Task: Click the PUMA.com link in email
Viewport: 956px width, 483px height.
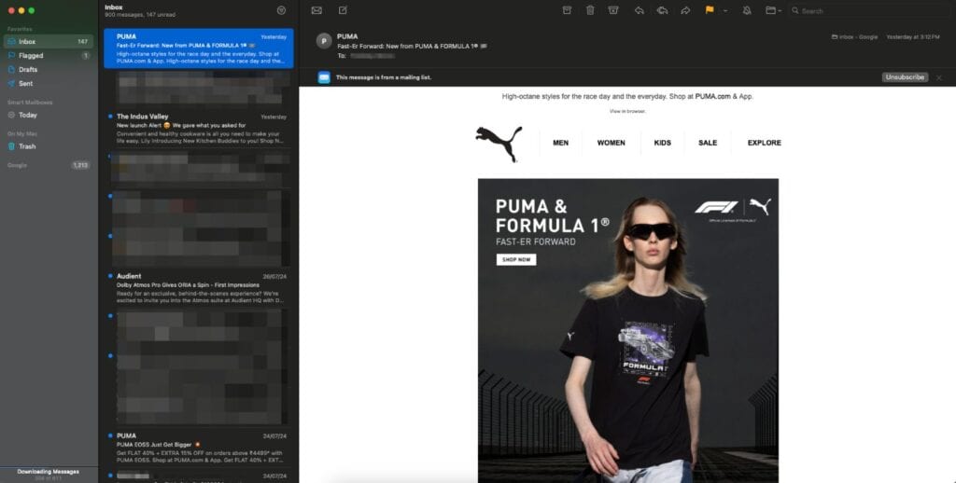Action: point(712,96)
